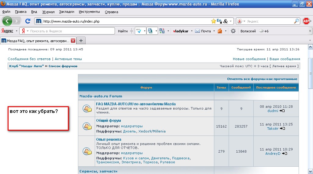Open the Закладки menu
The width and height of the screenshot is (313, 174).
67,12
